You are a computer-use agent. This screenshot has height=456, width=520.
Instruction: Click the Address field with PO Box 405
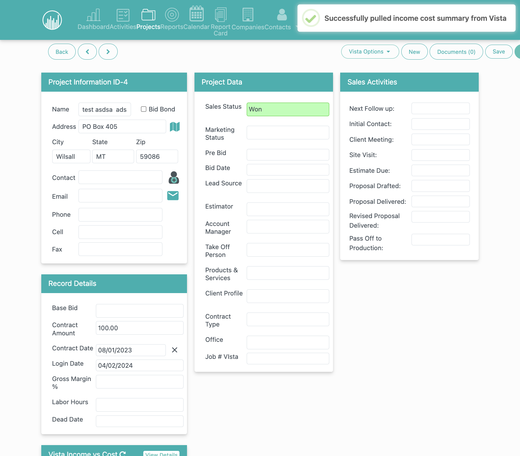point(122,126)
